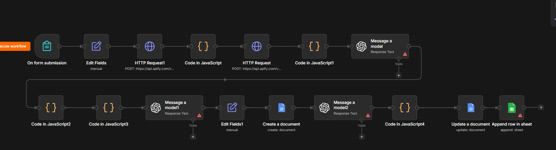556x150 pixels.
Task: Select the Code in JavaScript node
Action: point(203,46)
